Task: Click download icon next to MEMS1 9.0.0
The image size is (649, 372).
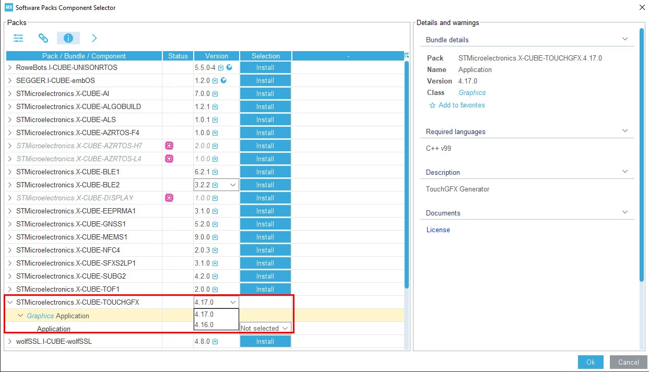Action: [x=215, y=237]
